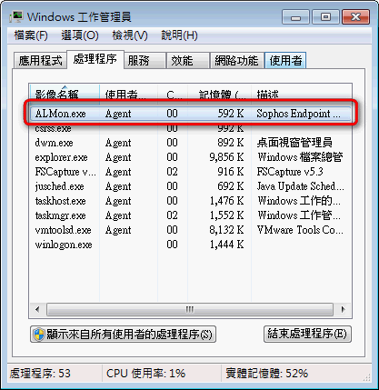Click the scrollbar left arrow
379x390 pixels.
(x=37, y=309)
